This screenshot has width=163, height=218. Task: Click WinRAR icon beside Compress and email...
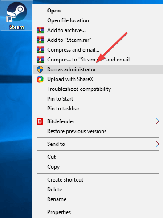pos(40,50)
